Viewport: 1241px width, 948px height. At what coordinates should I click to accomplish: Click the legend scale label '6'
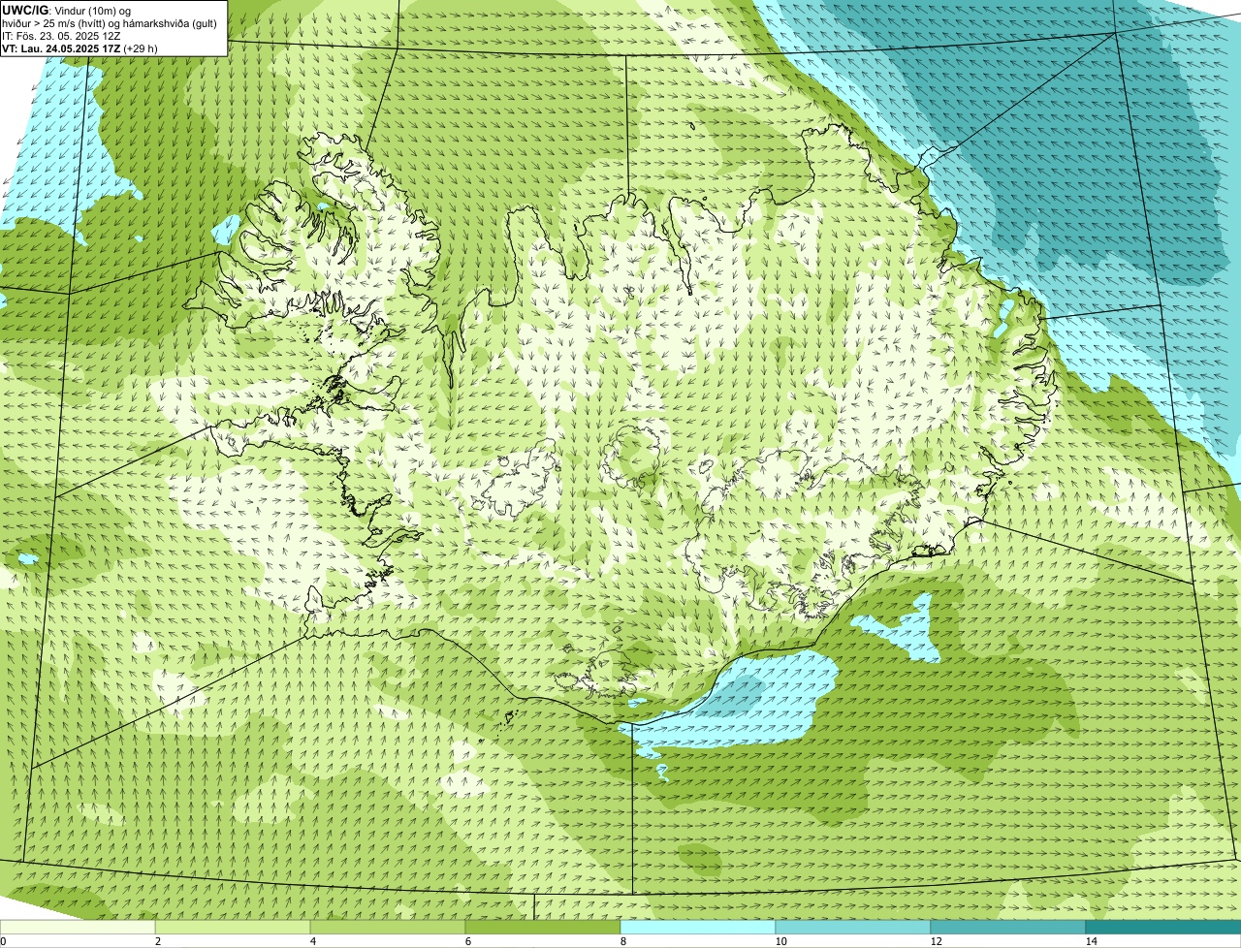click(467, 941)
